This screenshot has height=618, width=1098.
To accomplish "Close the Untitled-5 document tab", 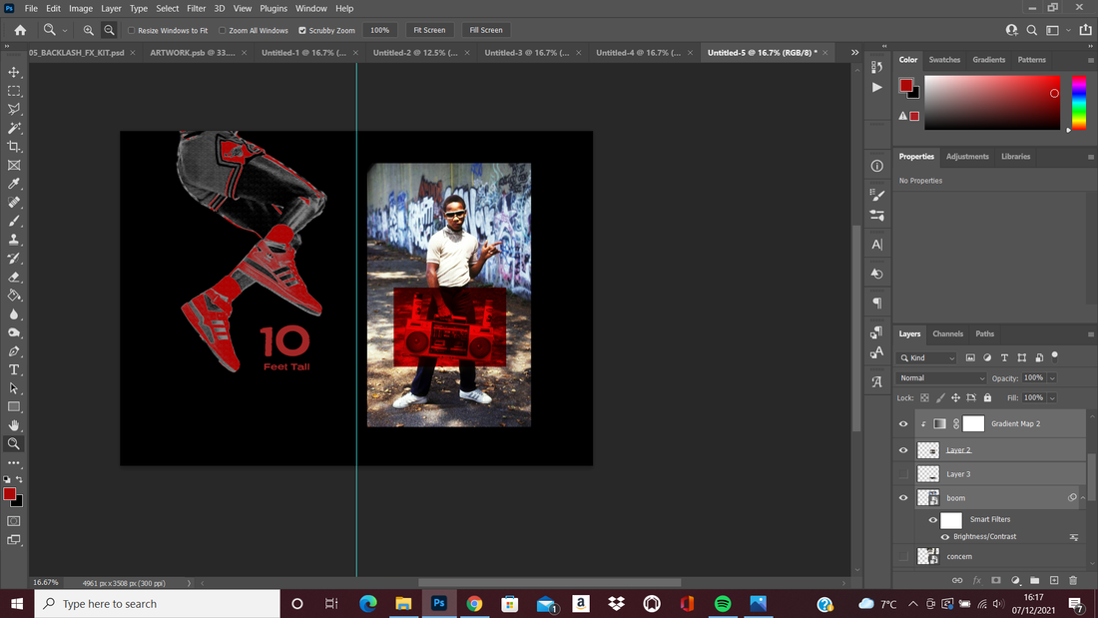I will coord(824,53).
